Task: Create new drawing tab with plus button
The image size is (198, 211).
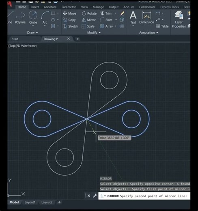Action: click(77, 39)
